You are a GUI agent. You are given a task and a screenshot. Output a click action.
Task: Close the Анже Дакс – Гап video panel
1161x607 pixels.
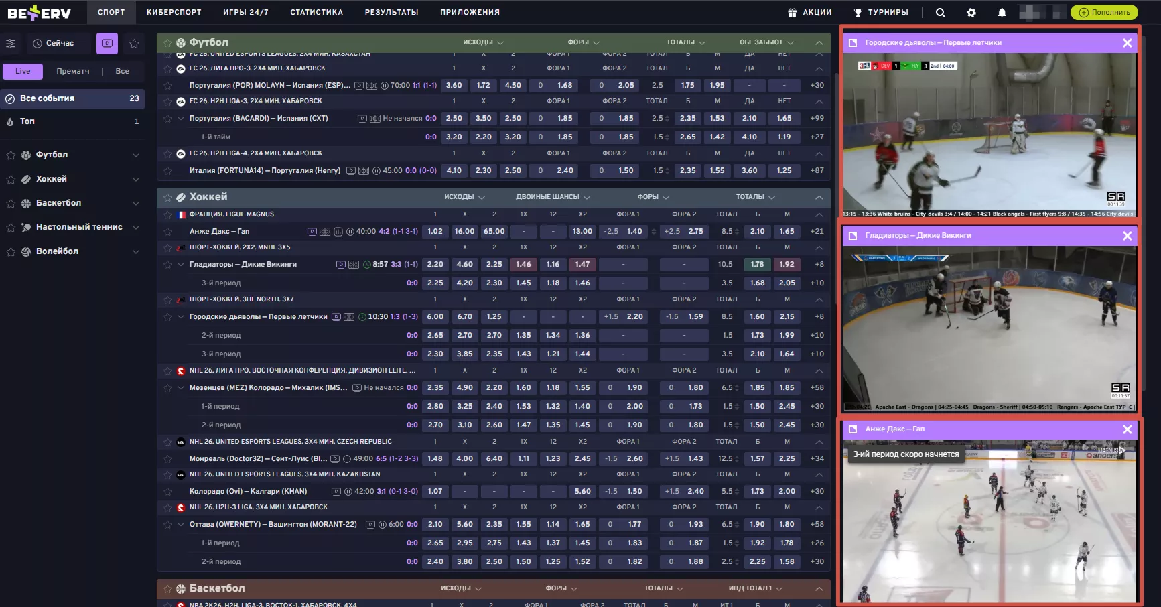(1127, 429)
